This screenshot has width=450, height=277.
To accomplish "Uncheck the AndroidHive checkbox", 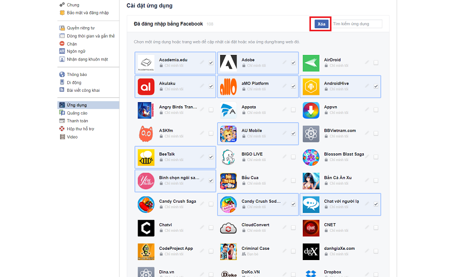I will (x=376, y=86).
